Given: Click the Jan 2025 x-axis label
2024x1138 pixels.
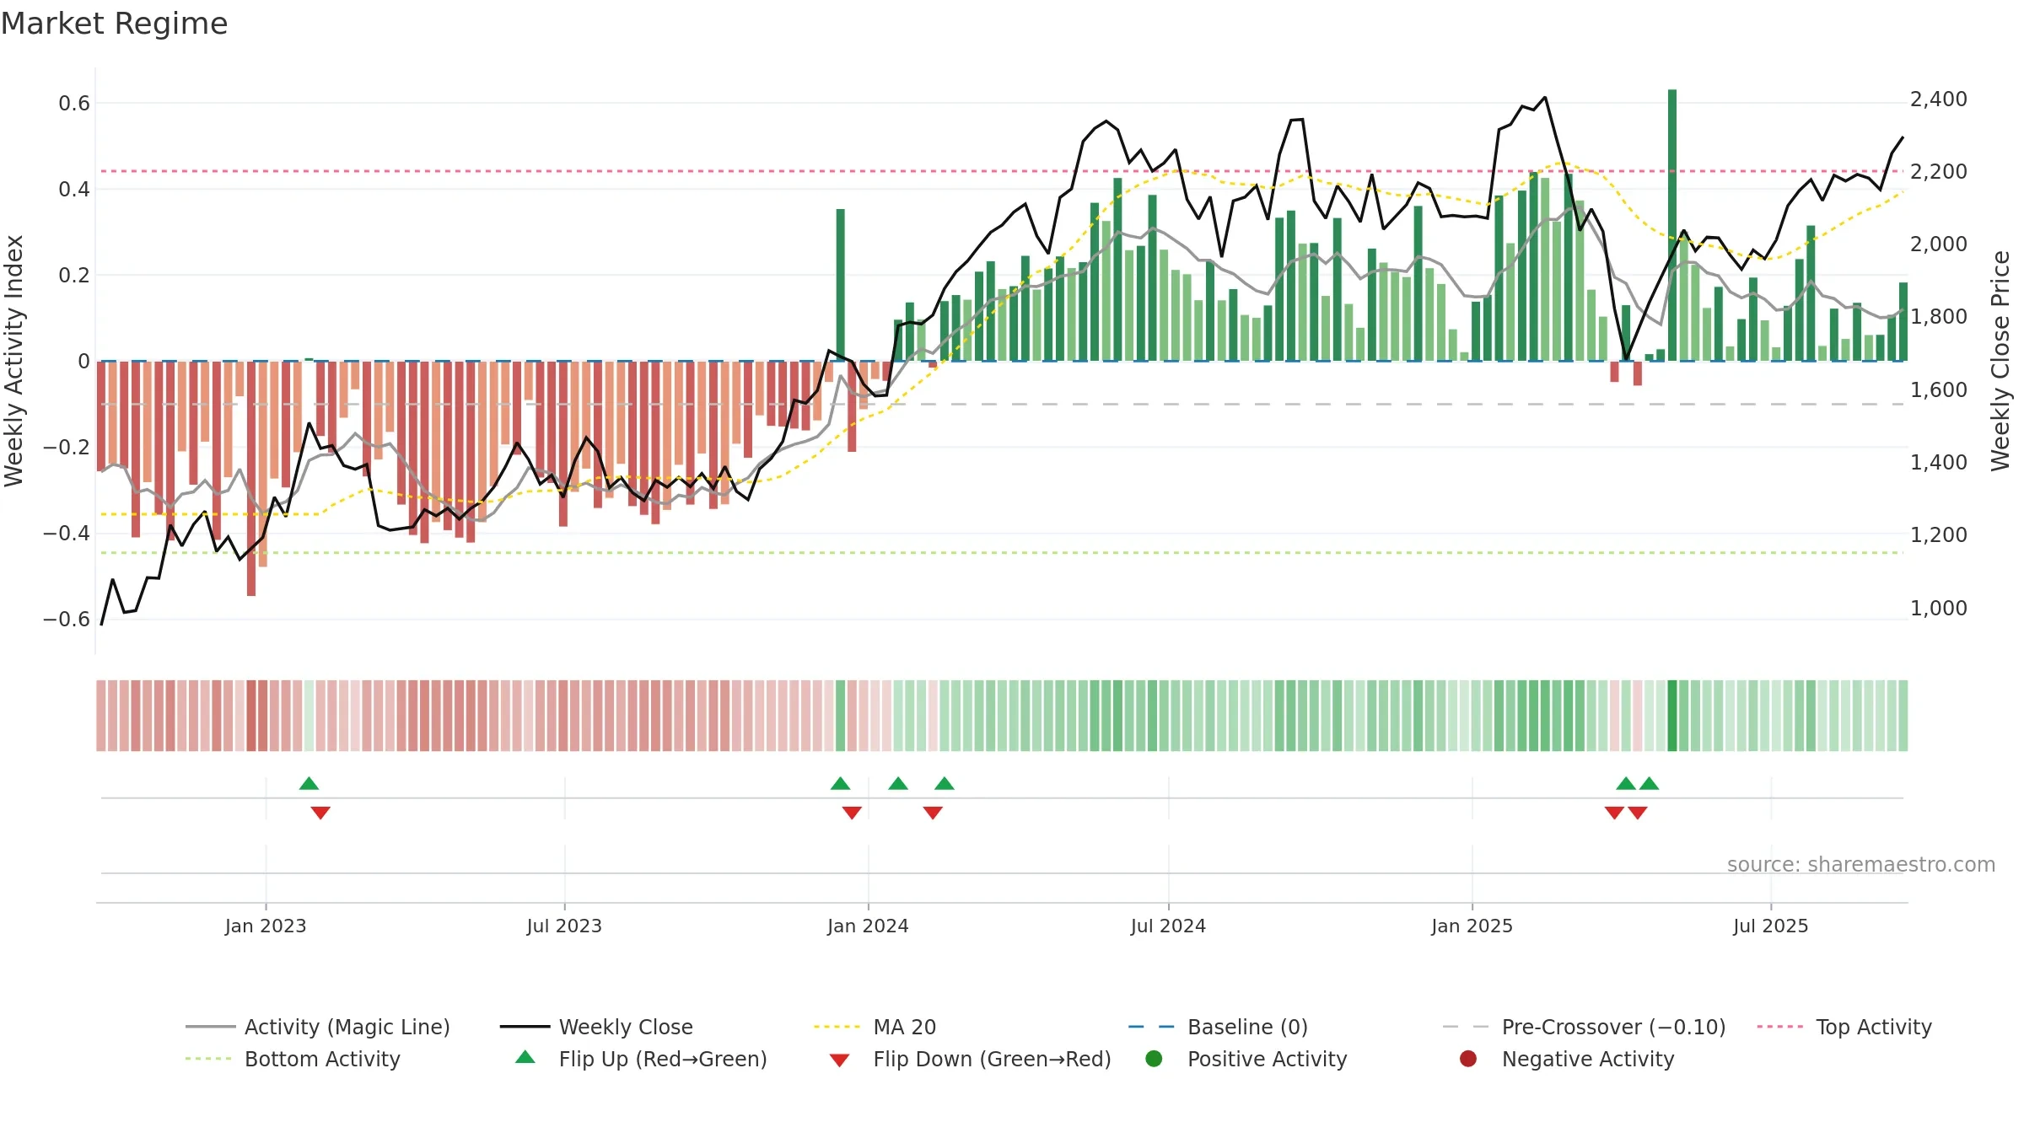Looking at the screenshot, I should [1472, 926].
